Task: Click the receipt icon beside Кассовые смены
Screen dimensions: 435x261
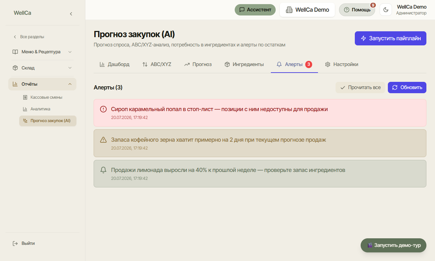Action: coord(25,97)
